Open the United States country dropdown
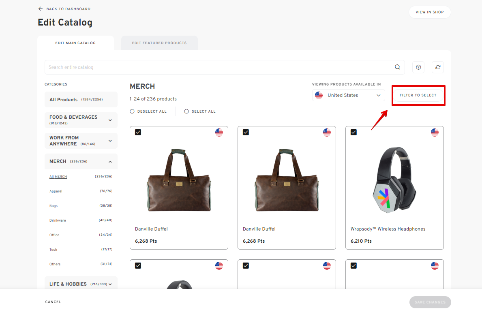The width and height of the screenshot is (482, 314). 349,95
